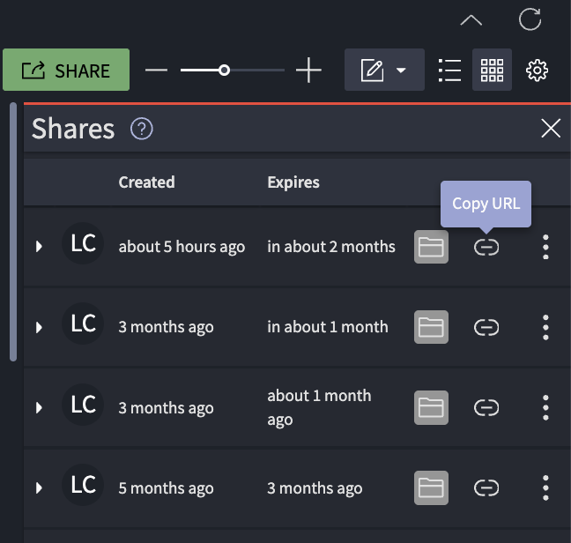Click the Created column header
The image size is (571, 543).
click(x=146, y=182)
